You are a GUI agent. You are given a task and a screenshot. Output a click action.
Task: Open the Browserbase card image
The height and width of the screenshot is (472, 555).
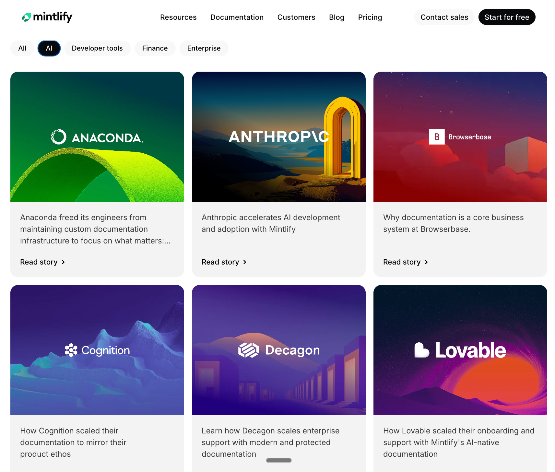460,137
